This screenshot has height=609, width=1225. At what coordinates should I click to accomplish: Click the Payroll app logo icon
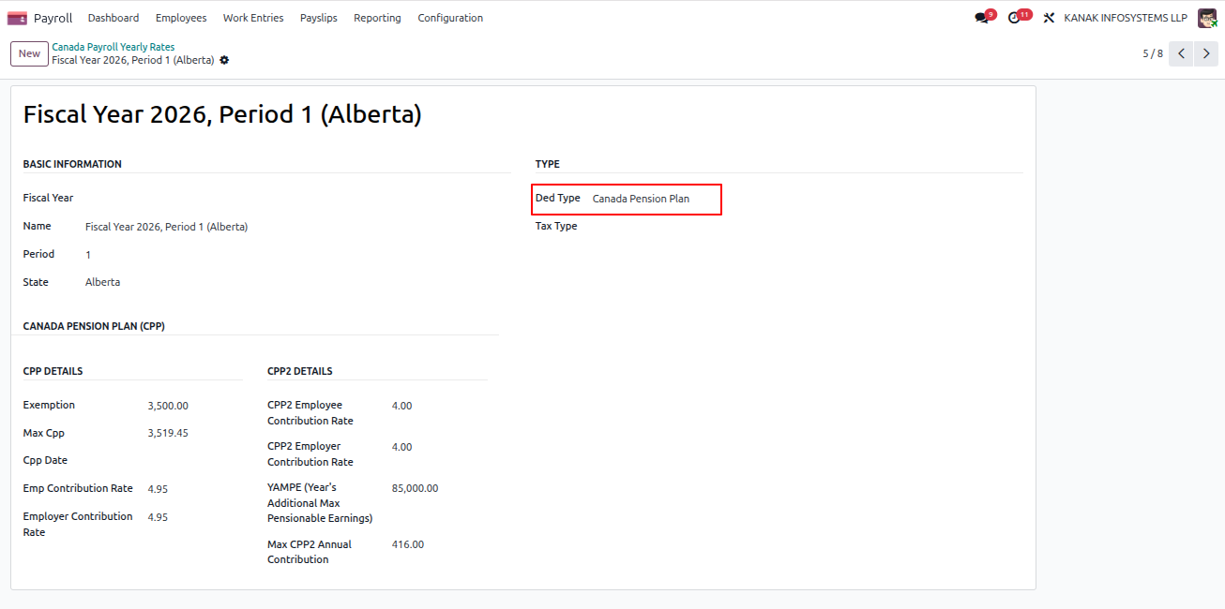(17, 18)
